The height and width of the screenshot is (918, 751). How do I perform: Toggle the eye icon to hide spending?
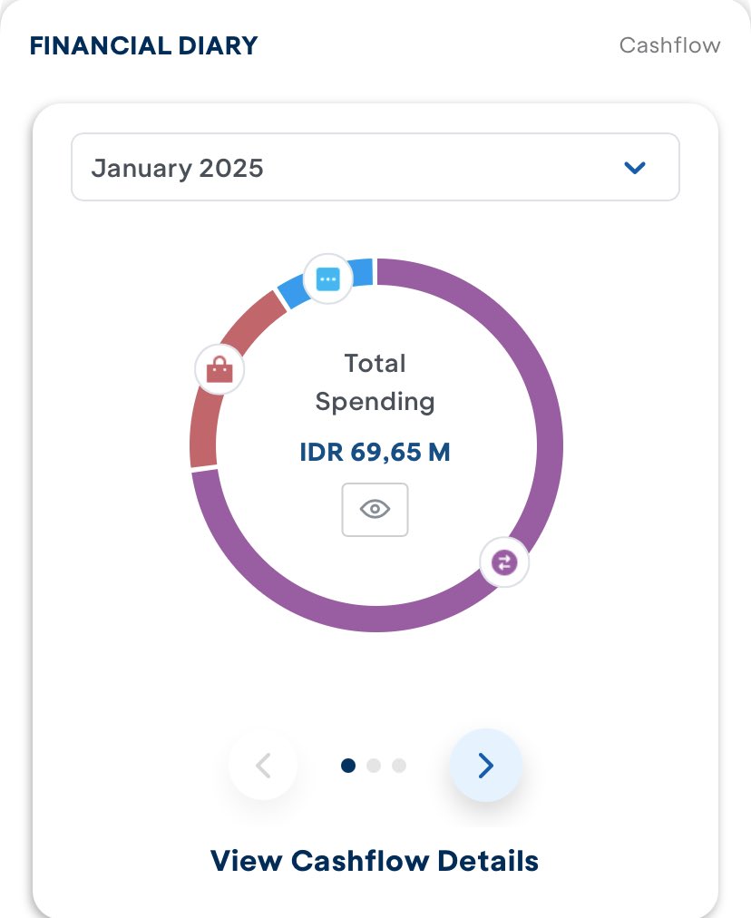375,510
